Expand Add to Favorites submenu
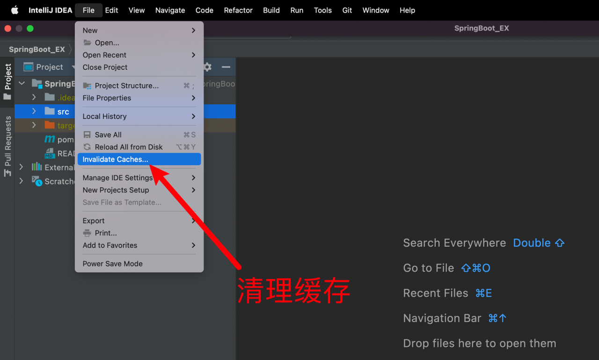 (x=139, y=245)
